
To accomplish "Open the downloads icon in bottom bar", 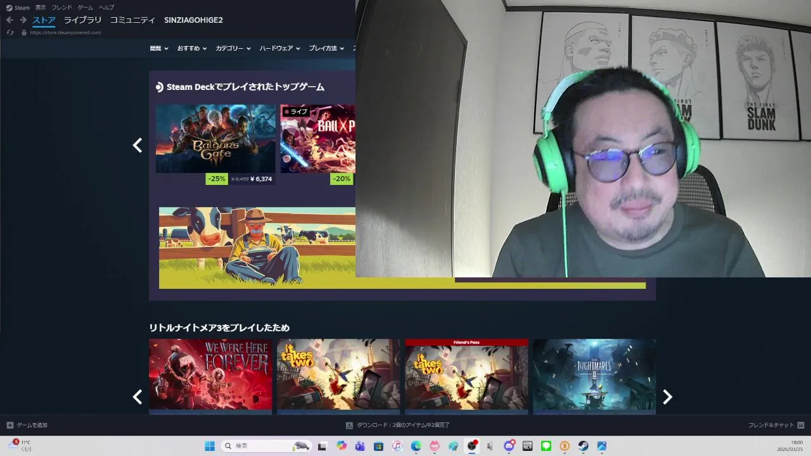I will tap(349, 425).
